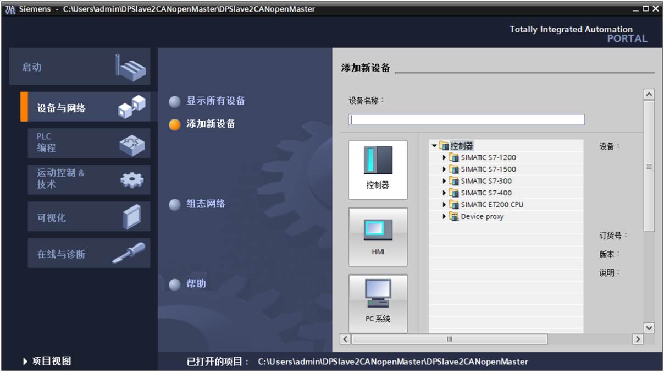Image resolution: width=664 pixels, height=372 pixels.
Task: Click the SIMATIC S7-1500 folder icon
Action: [x=454, y=169]
